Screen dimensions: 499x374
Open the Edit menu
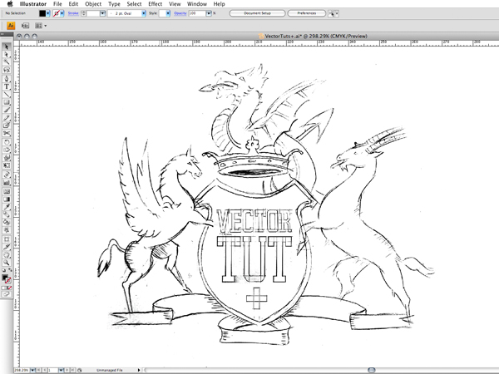click(x=73, y=4)
